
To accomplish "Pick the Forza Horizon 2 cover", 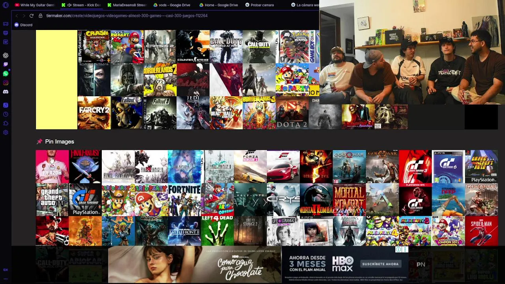I will (x=250, y=166).
